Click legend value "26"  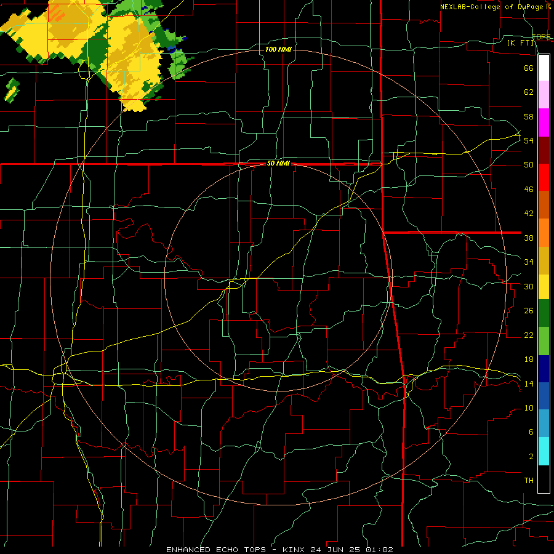click(529, 311)
